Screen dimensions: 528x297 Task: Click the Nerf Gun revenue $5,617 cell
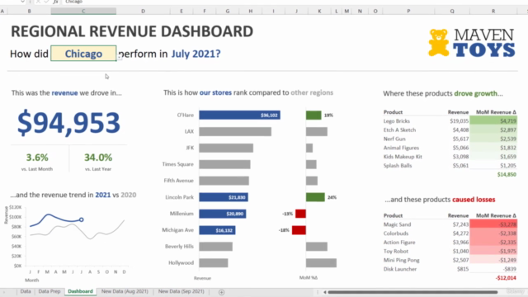click(x=460, y=139)
